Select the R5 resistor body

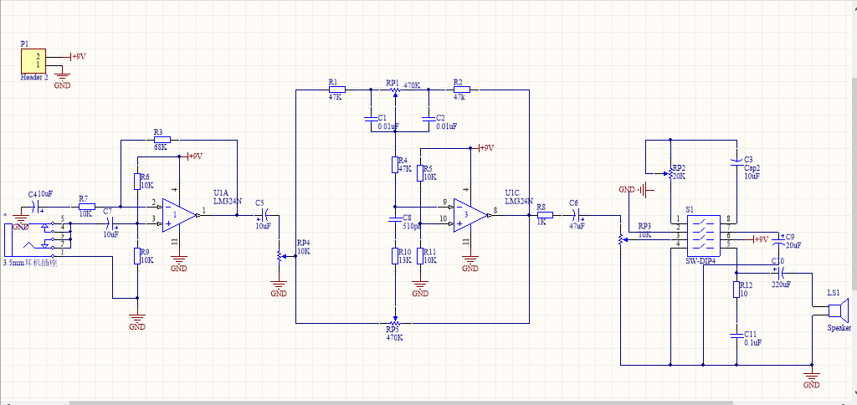pyautogui.click(x=420, y=172)
